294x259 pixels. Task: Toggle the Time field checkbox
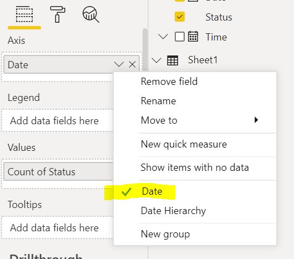(x=179, y=37)
